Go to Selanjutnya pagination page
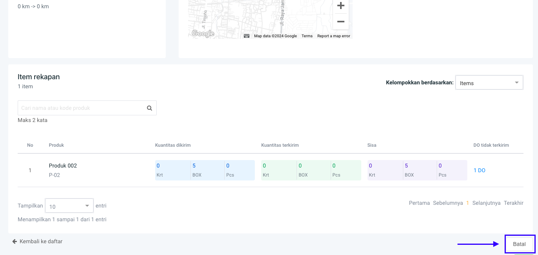The height and width of the screenshot is (255, 538). pyautogui.click(x=486, y=203)
